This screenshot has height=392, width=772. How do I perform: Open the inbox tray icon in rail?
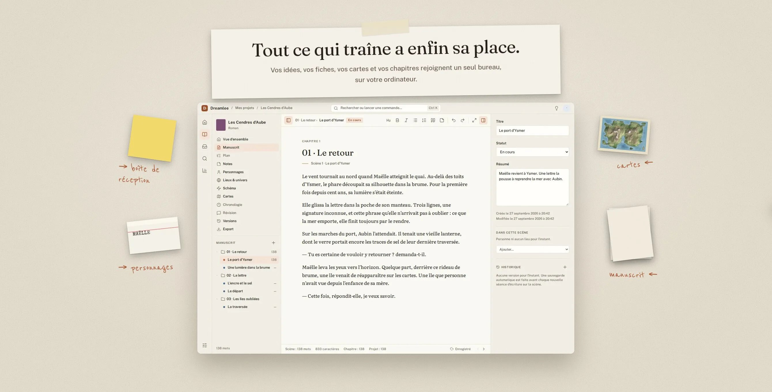[x=205, y=146]
